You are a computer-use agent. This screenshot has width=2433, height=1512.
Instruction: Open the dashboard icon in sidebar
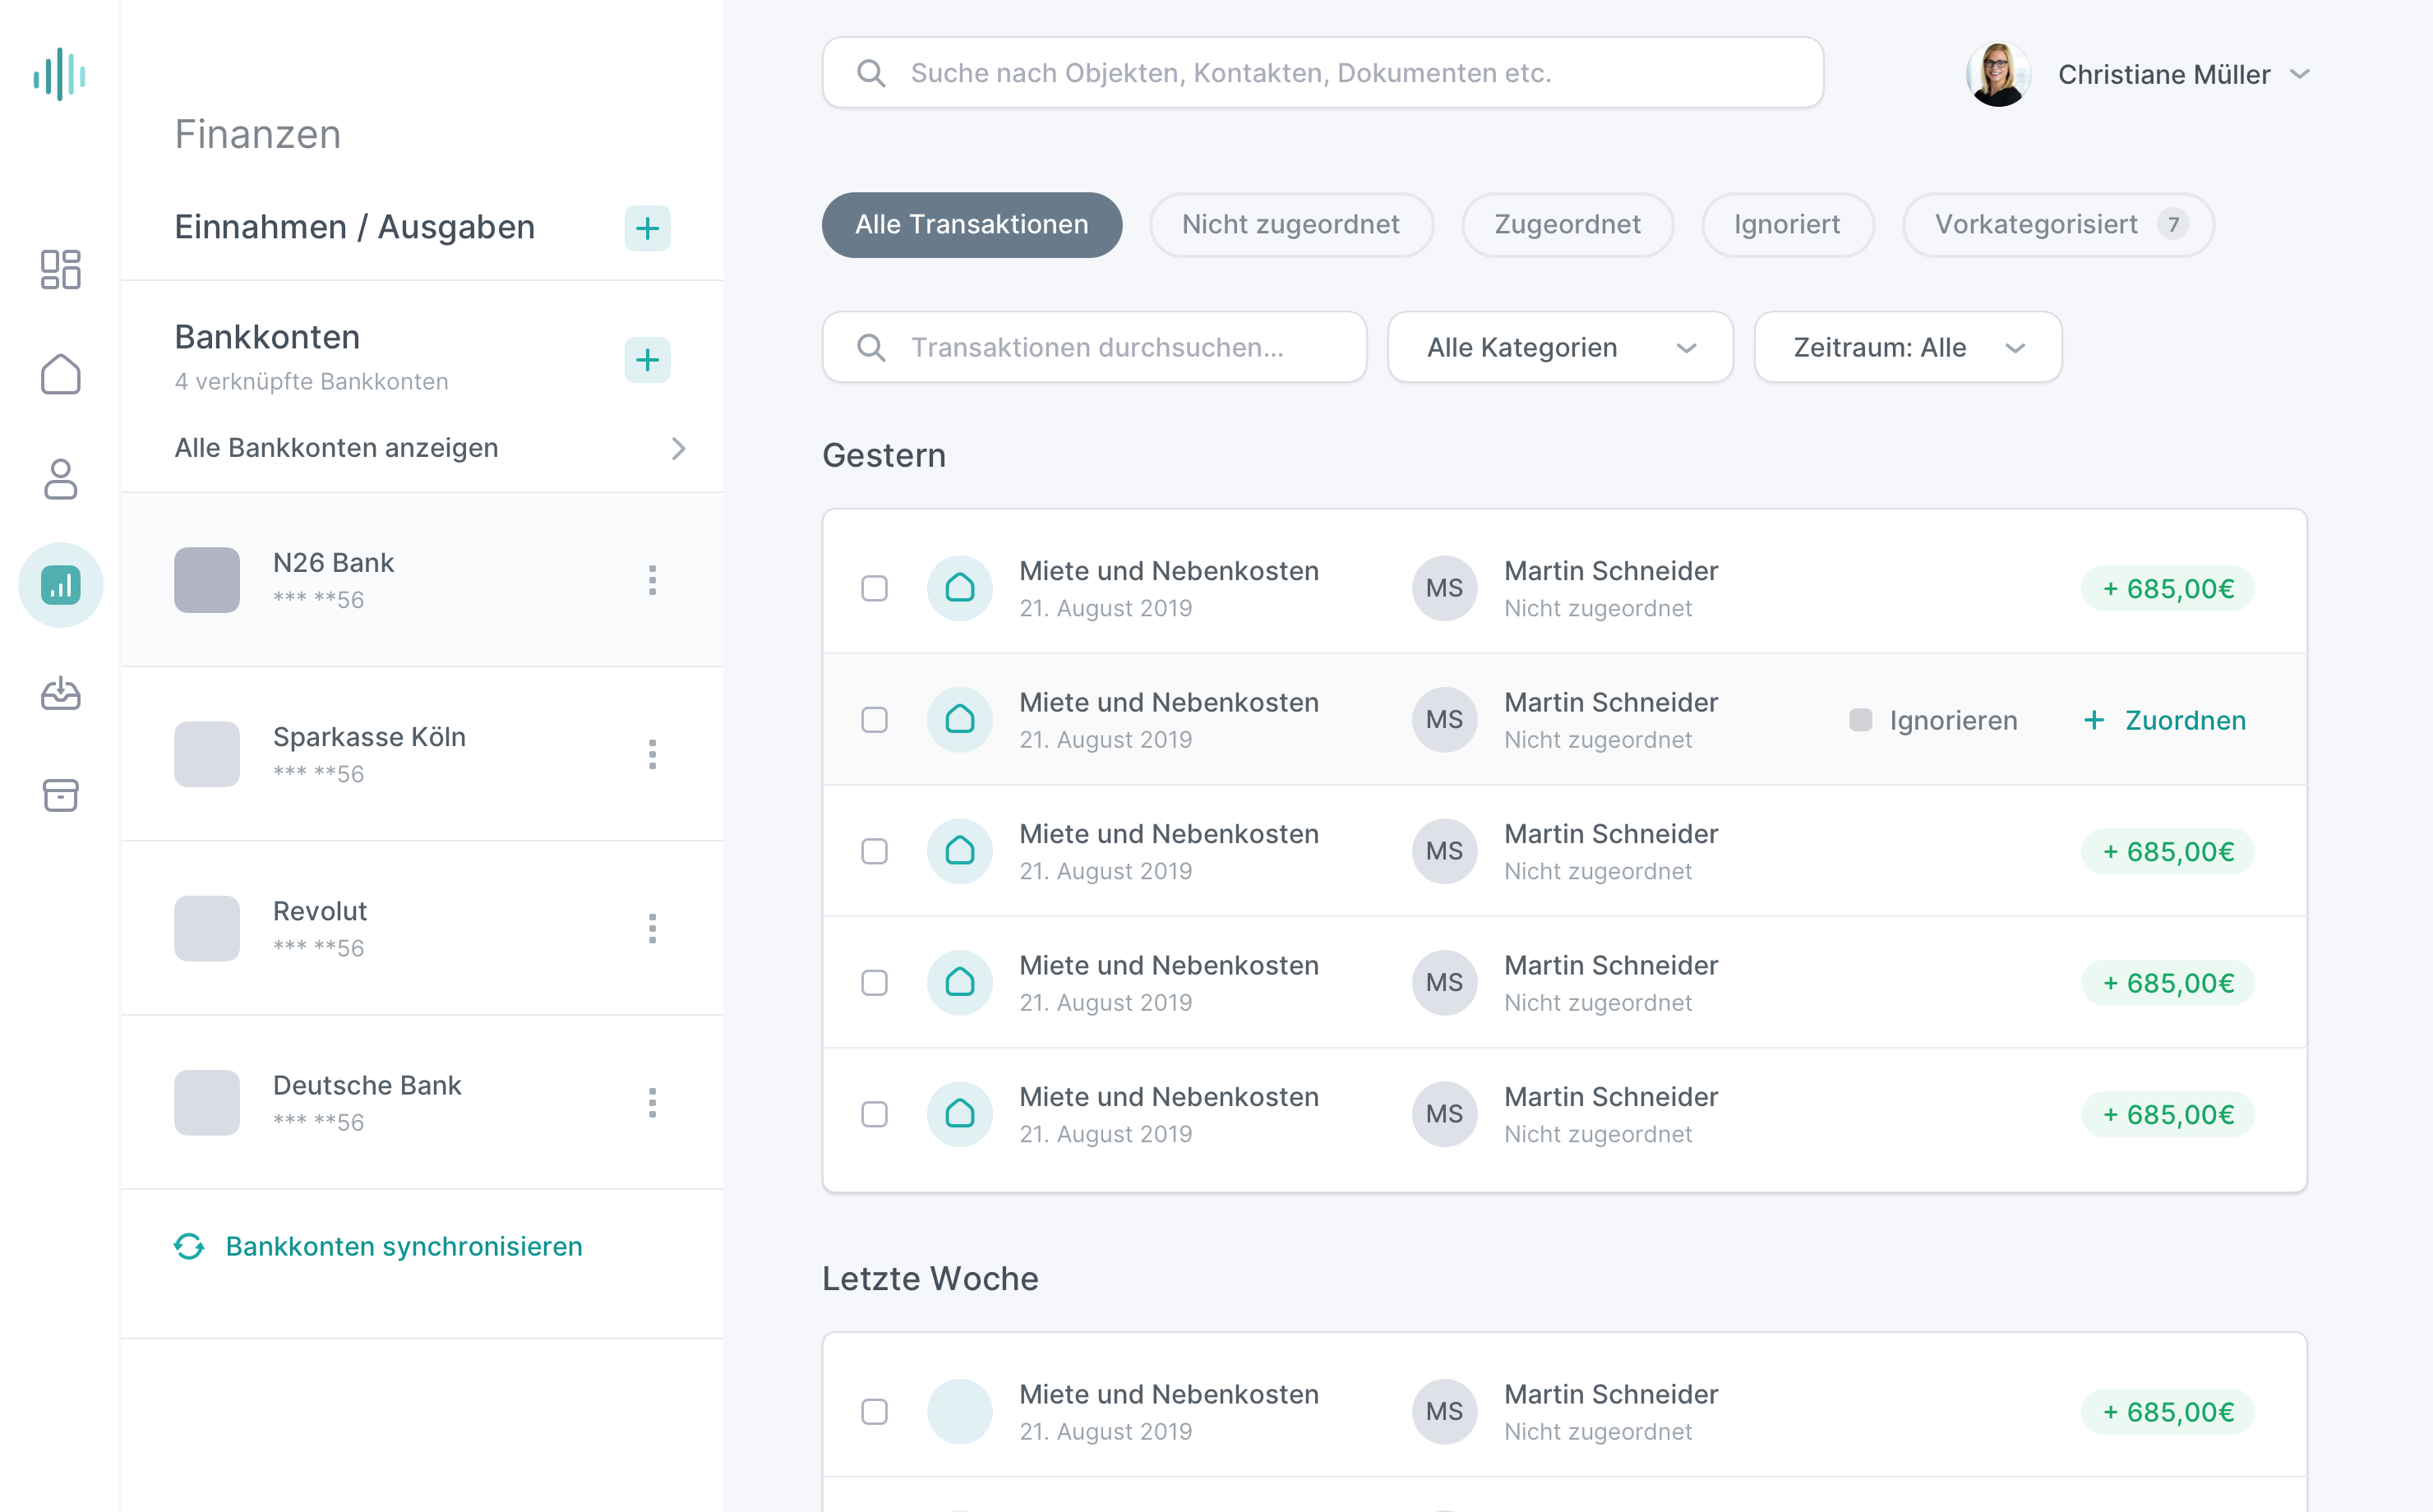[x=60, y=270]
